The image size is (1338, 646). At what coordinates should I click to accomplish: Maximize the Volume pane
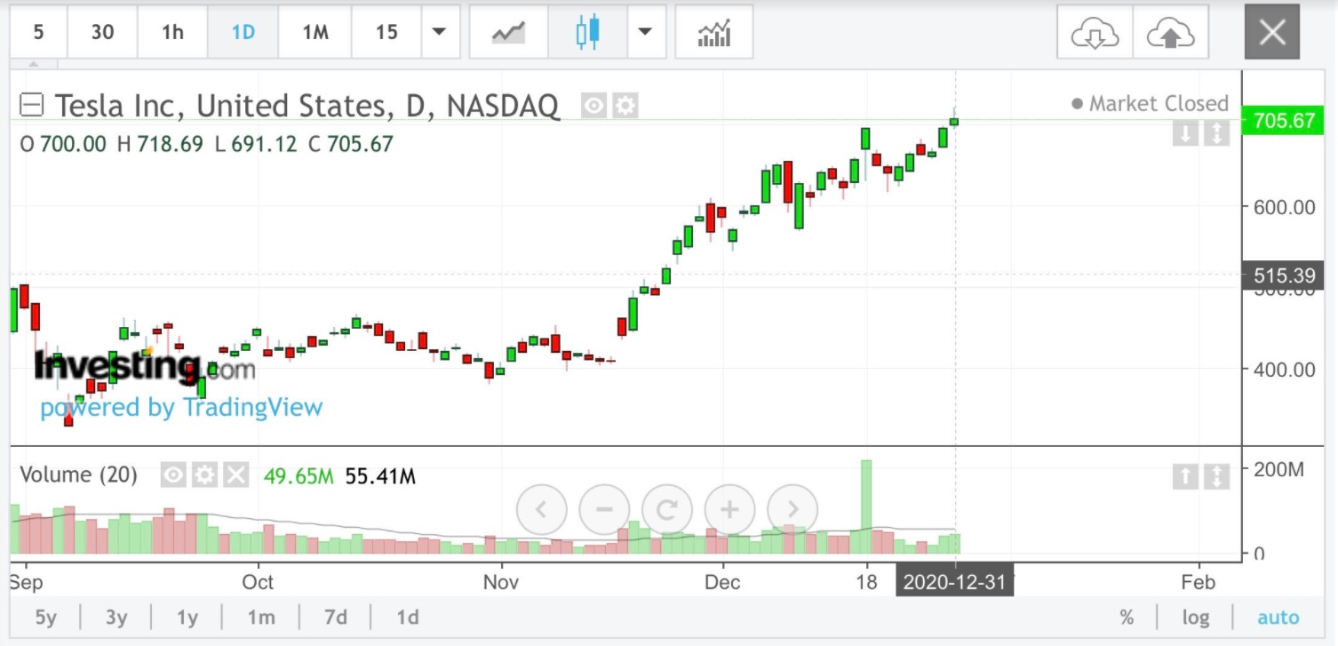pyautogui.click(x=1215, y=476)
